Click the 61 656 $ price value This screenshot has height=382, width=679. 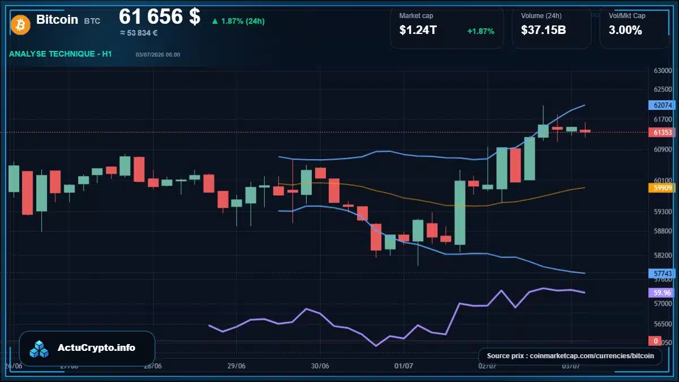tap(160, 16)
